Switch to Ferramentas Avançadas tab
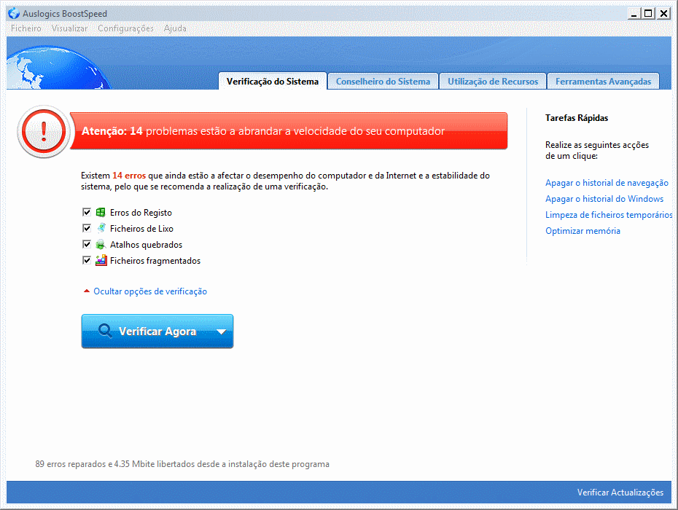 coord(603,82)
